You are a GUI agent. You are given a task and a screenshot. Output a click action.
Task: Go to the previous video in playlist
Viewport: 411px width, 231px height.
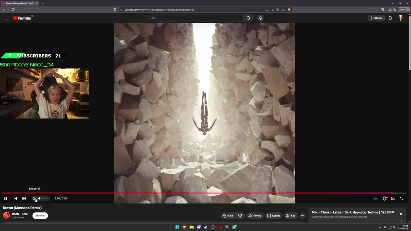(x=15, y=199)
